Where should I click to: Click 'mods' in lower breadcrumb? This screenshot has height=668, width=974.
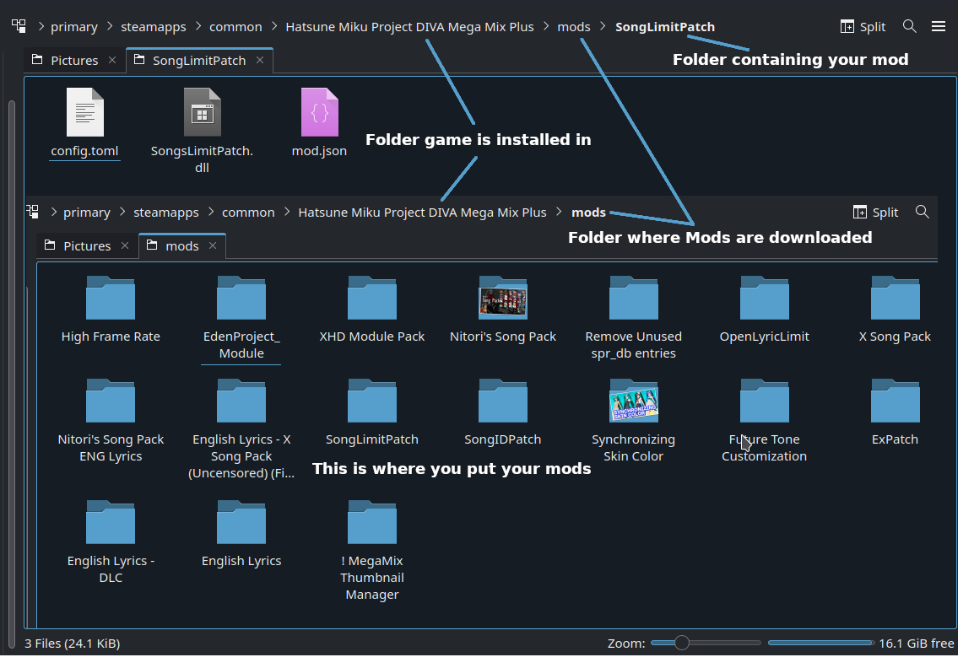[x=588, y=213]
